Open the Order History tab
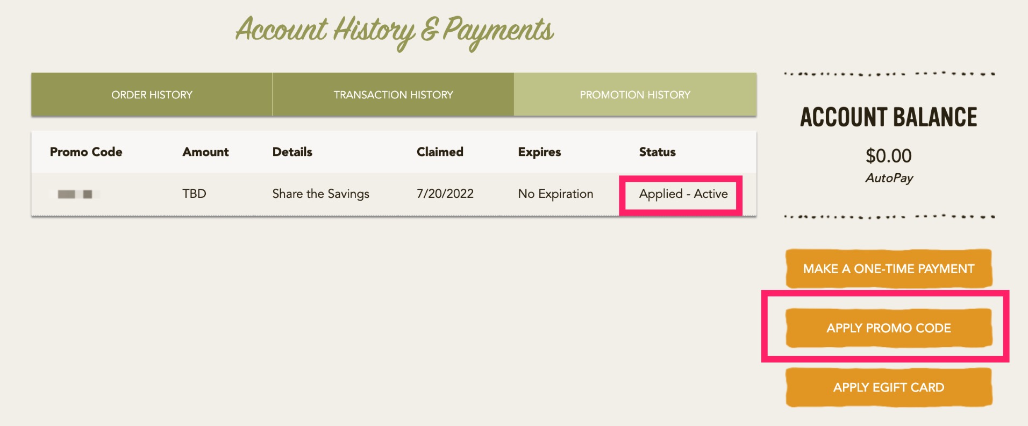 point(152,95)
